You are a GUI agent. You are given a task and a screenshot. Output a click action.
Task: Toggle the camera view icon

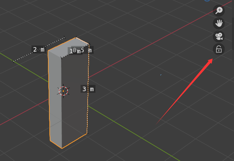[219, 36]
